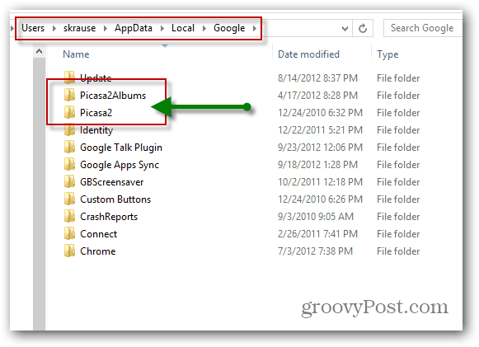Screen dimensions: 479x347
Task: Select the Picasa2 folder icon
Action: pyautogui.click(x=69, y=112)
